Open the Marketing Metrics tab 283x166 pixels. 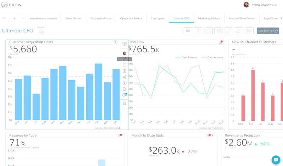tap(209, 18)
